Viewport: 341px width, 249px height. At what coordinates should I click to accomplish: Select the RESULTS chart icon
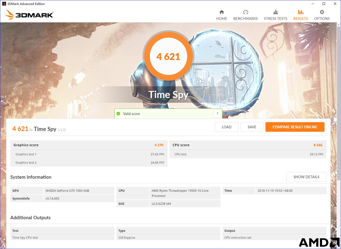point(300,12)
